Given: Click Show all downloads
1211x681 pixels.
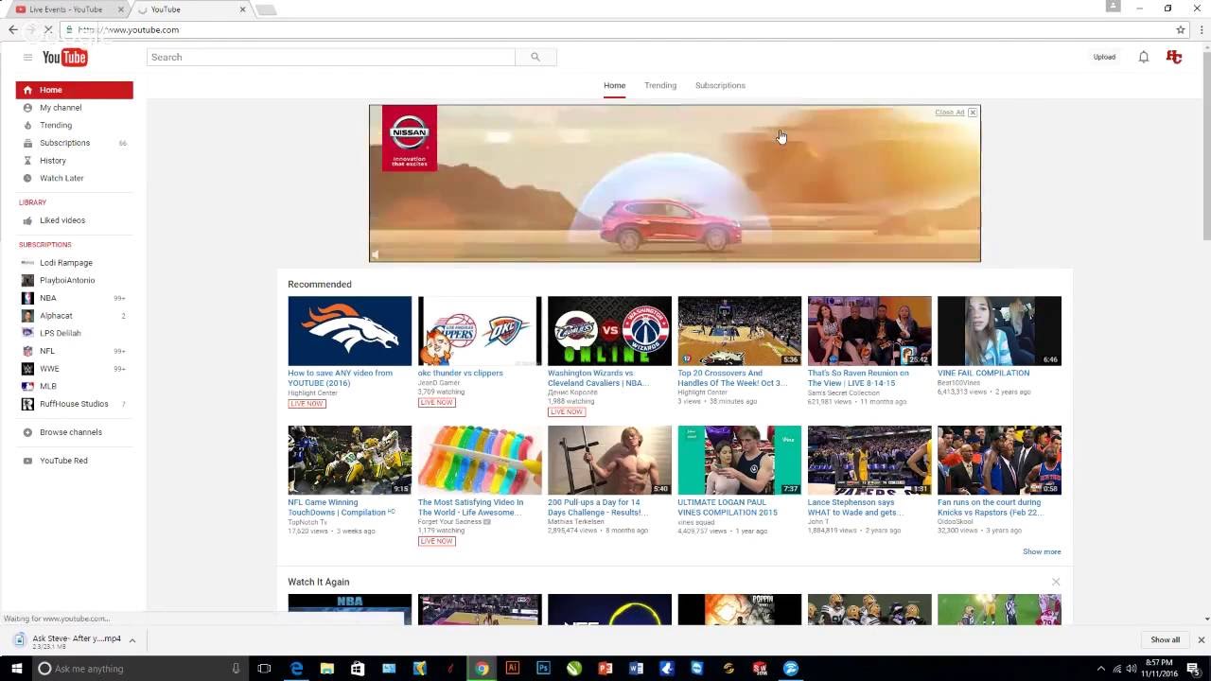Looking at the screenshot, I should click(1166, 640).
